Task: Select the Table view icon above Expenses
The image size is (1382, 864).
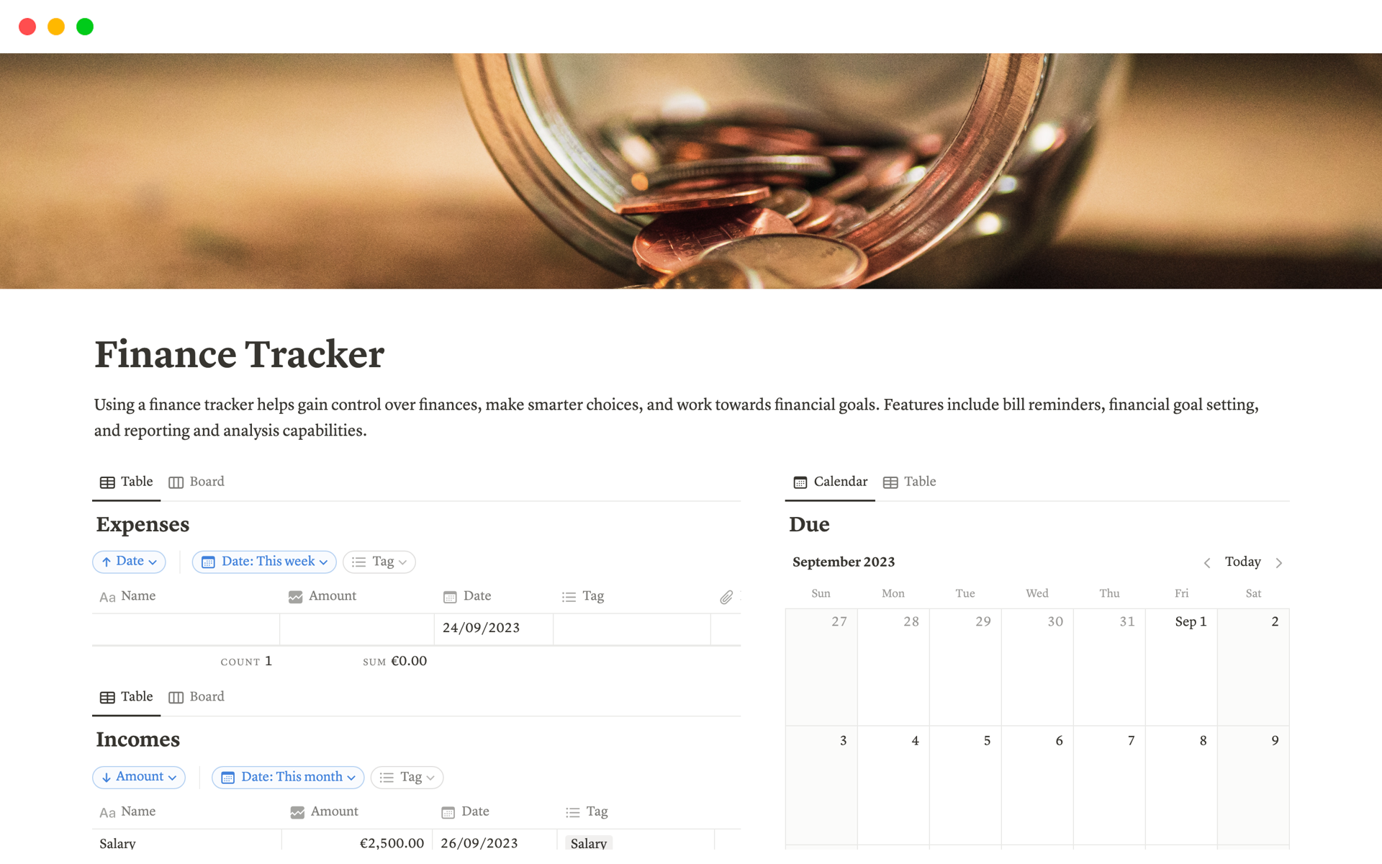Action: coord(107,482)
